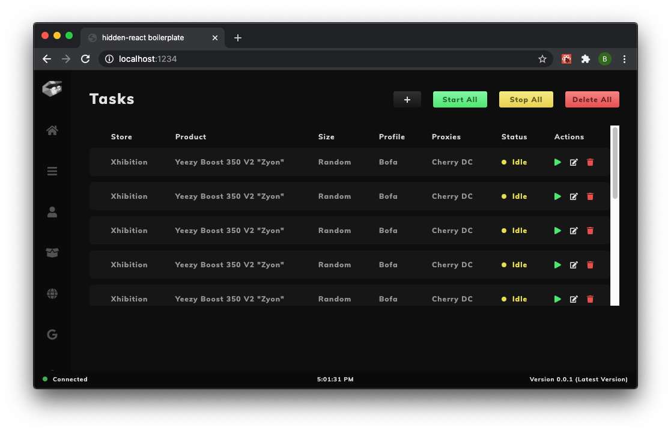Add a new task with the plus button
671x433 pixels.
coord(407,100)
